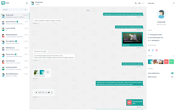Turn off Mute Notifications toggle
This screenshot has height=110, width=176.
(172, 73)
